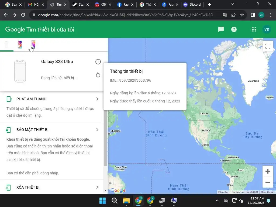Click the erase device icon
This screenshot has width=276, height=207.
[8, 188]
